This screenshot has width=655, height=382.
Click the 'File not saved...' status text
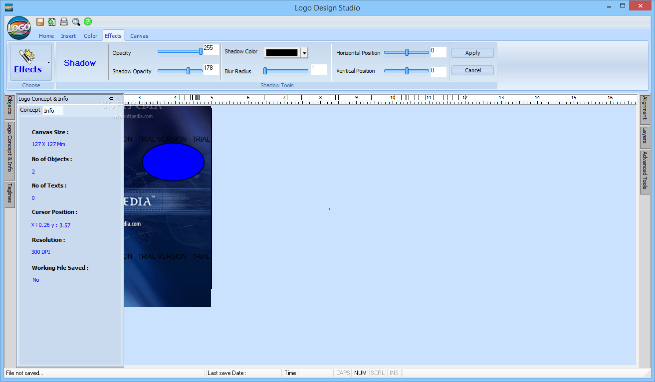tap(24, 373)
